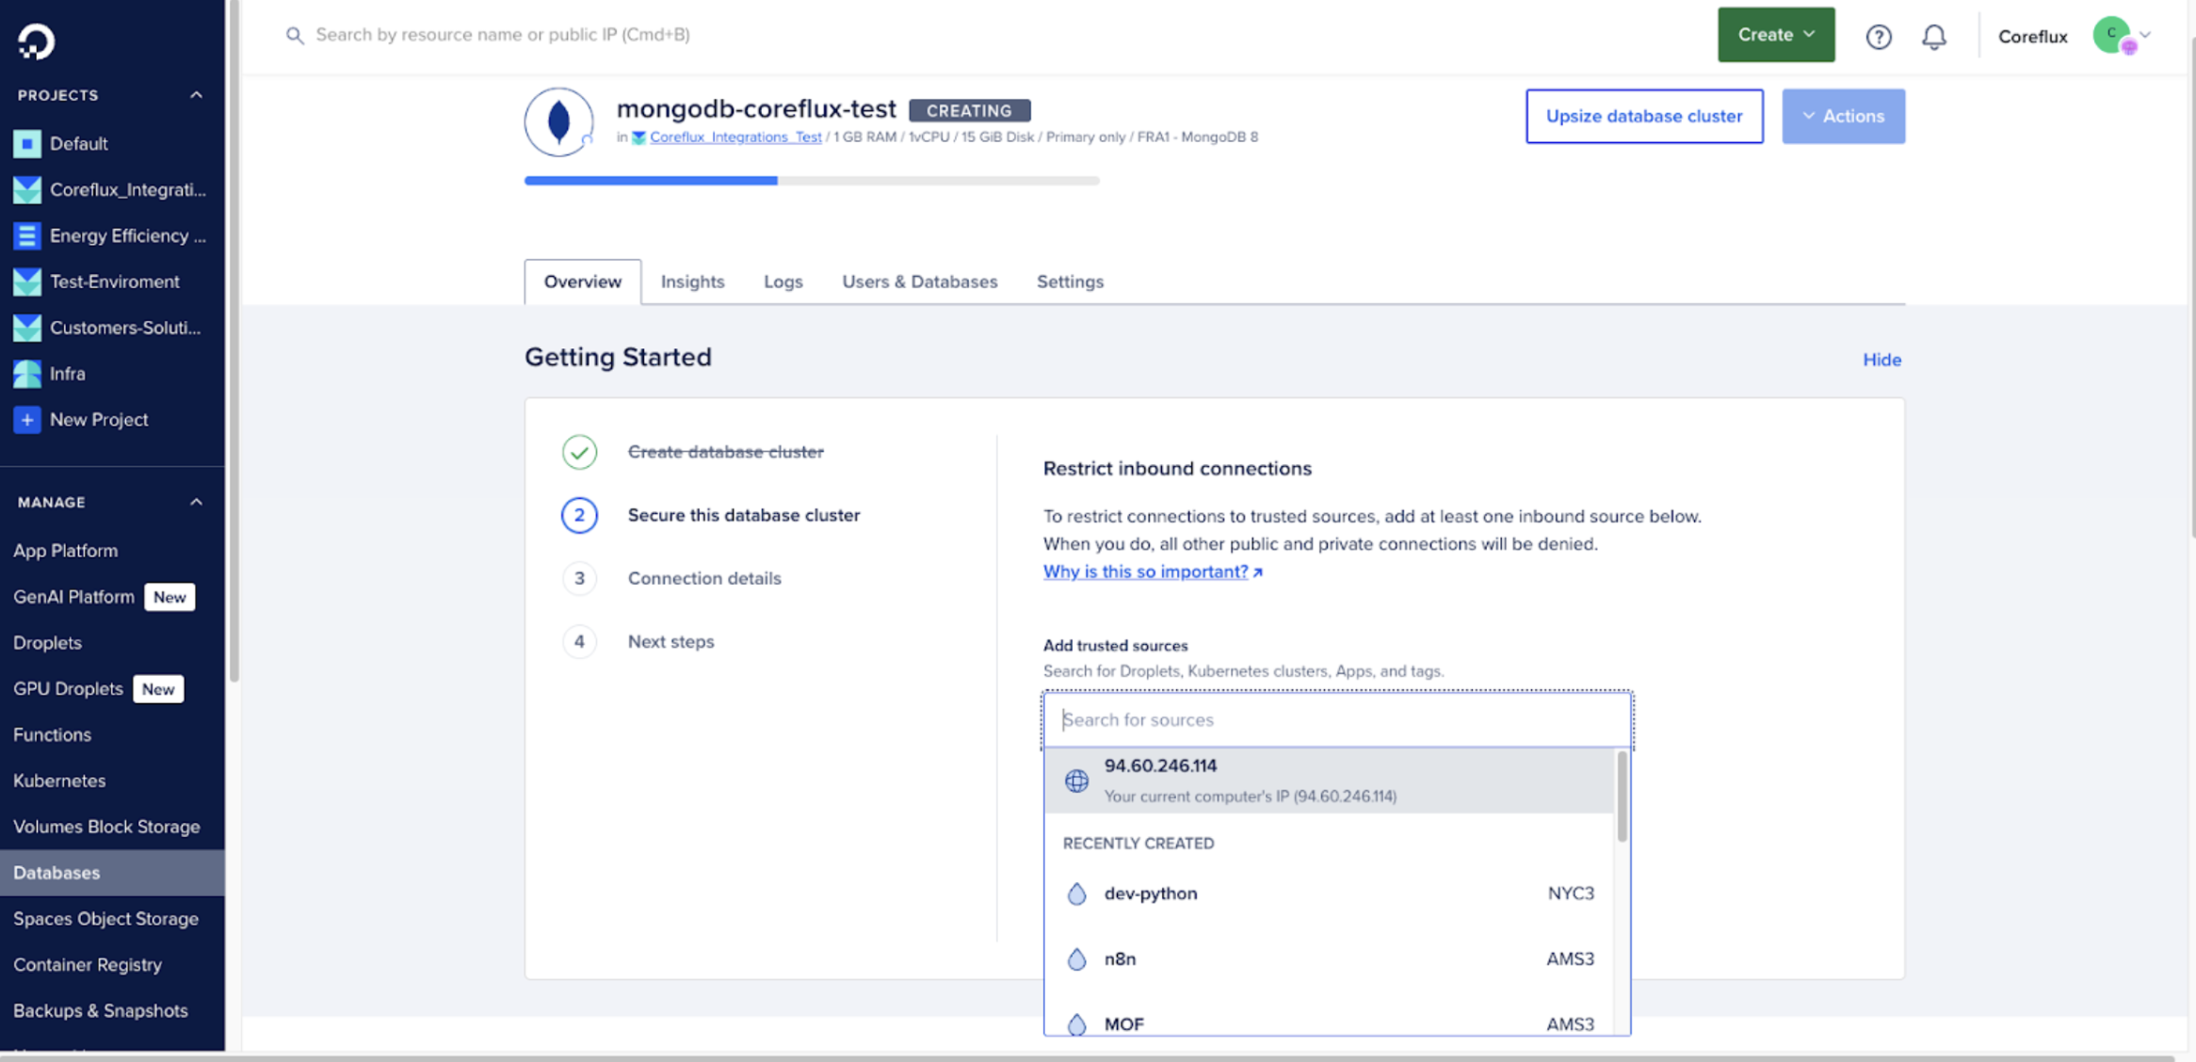The image size is (2196, 1062).
Task: Open the help question mark icon
Action: pyautogui.click(x=1879, y=37)
